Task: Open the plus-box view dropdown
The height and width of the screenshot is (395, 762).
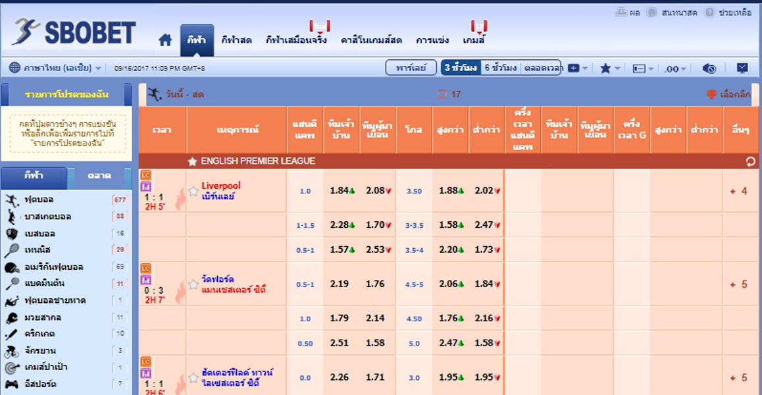Action: [x=578, y=68]
